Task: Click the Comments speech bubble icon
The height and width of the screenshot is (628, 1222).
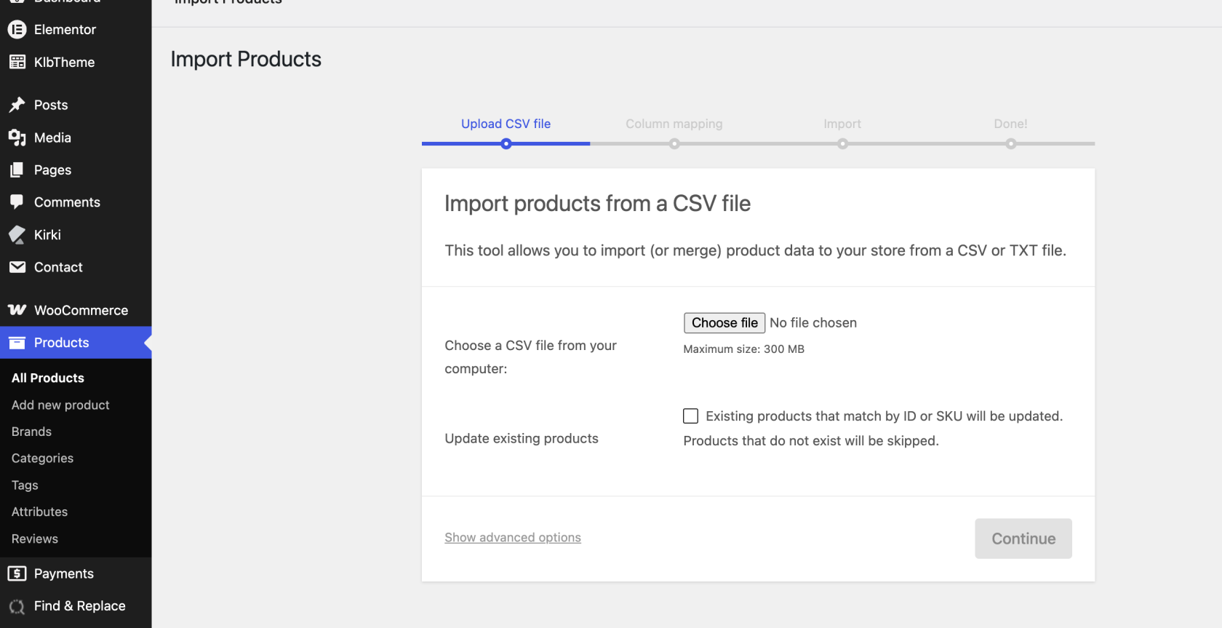Action: (17, 202)
